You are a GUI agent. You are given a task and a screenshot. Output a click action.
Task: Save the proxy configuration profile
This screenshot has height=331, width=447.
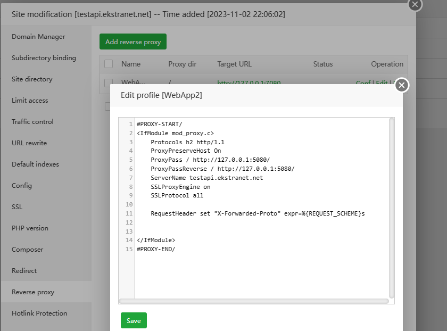click(134, 320)
